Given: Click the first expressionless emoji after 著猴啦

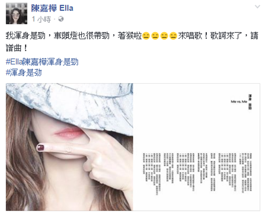Looking at the screenshot, I should [146, 36].
